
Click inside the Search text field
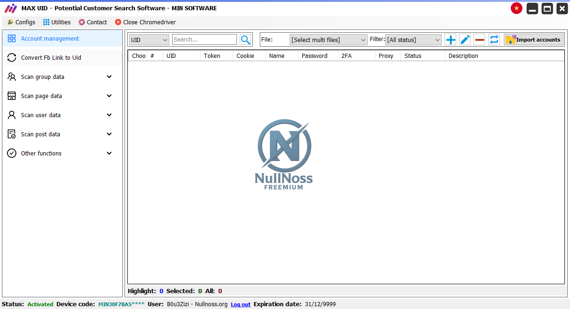[x=204, y=40]
